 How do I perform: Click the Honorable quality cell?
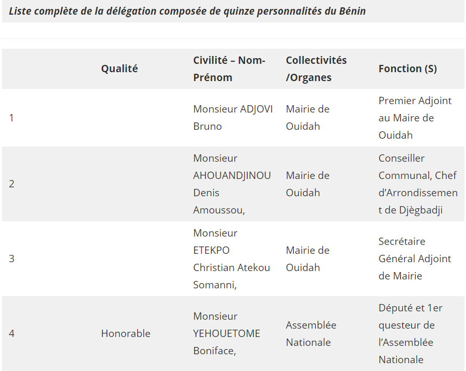coord(126,333)
